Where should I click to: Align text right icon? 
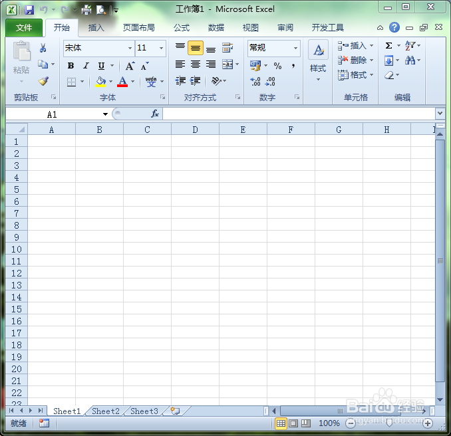[x=211, y=64]
